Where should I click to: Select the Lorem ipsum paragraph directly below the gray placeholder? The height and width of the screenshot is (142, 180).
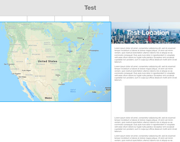point(145,124)
